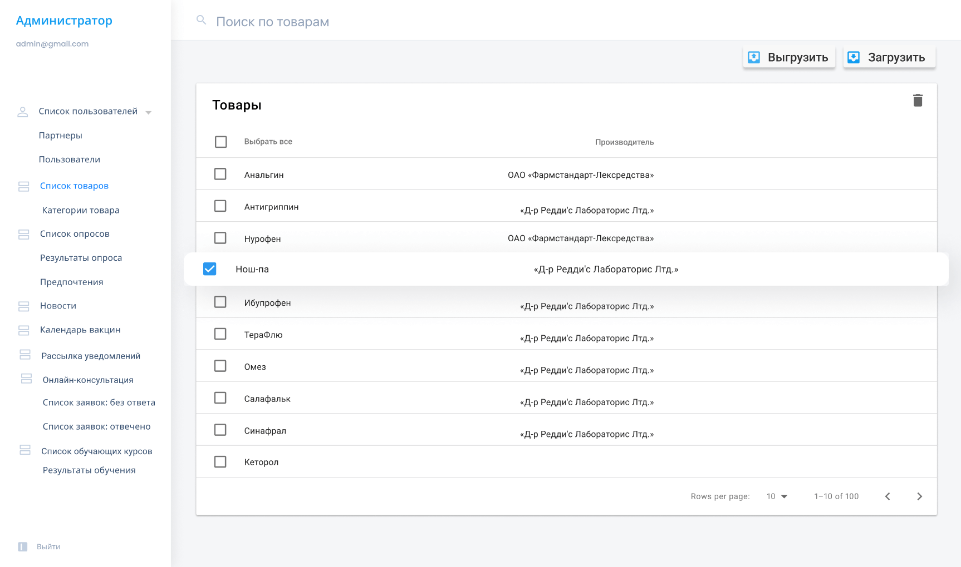
Task: Click the Нурофен product name
Action: [x=262, y=239]
